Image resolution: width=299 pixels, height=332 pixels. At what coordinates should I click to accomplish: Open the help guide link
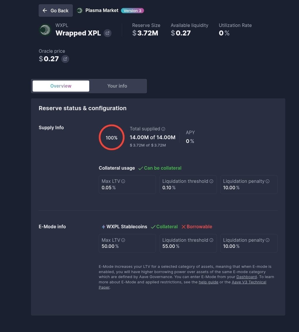pos(209,282)
